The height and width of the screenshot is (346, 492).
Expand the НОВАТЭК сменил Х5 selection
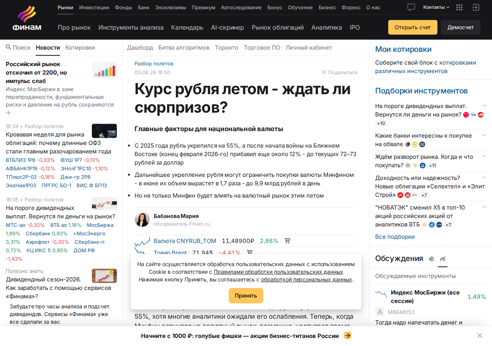[x=484, y=207]
